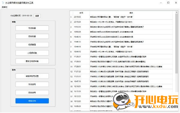Click the 时间 column header
This screenshot has width=180, height=113.
point(81,13)
